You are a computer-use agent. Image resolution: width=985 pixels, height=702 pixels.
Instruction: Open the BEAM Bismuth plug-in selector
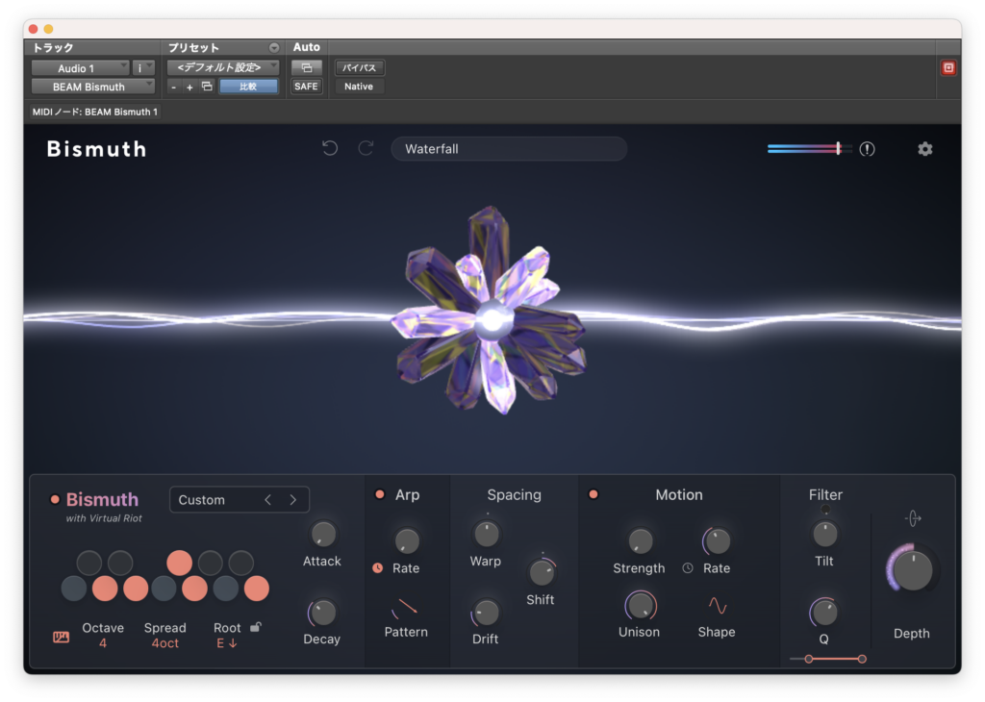pyautogui.click(x=93, y=87)
